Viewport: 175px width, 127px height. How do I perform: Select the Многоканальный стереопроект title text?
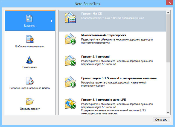coord(104,35)
